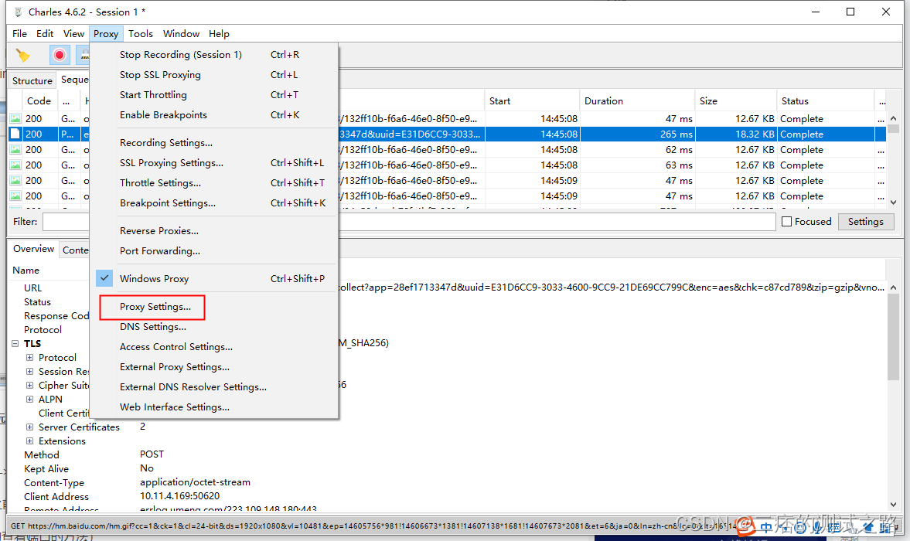Viewport: 910px width, 541px height.
Task: Click the URL row in Overview
Action: (x=447, y=288)
